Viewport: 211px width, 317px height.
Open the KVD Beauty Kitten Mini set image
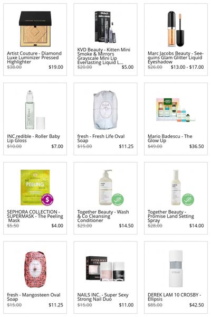coord(105,27)
